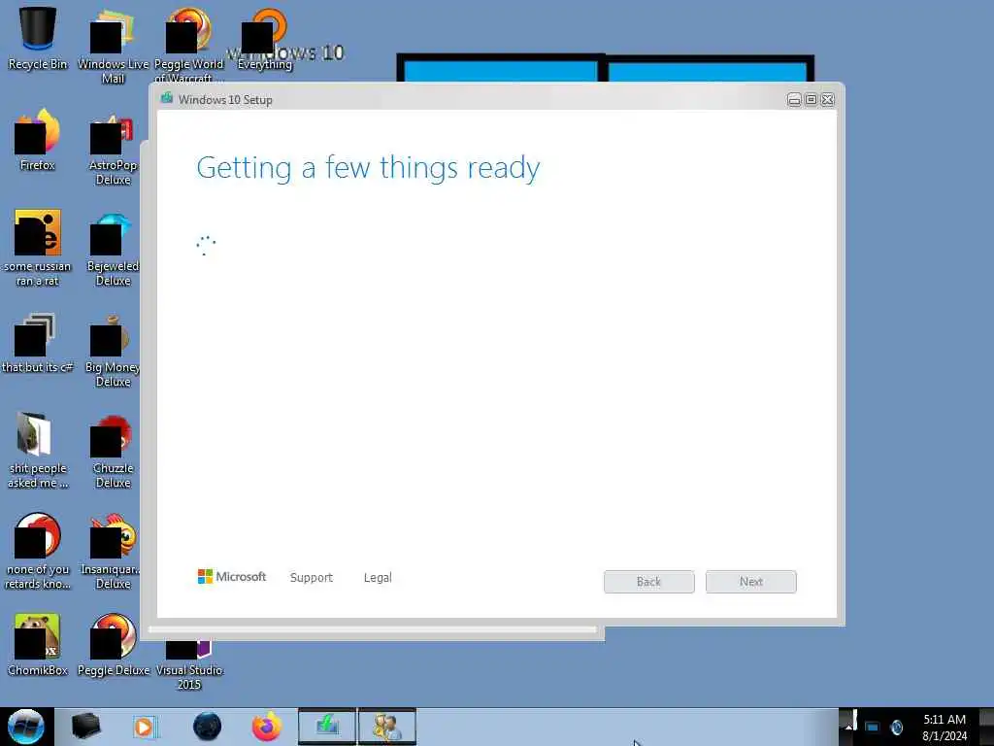Click the Back button in Setup
Screen dimensions: 994x746
(x=649, y=582)
